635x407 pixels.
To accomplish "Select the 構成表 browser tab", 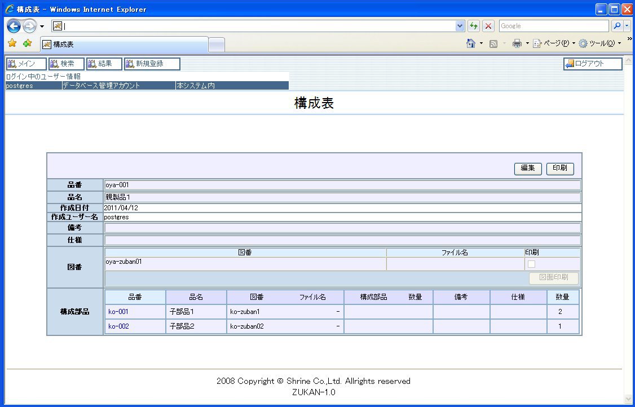I will pos(124,45).
